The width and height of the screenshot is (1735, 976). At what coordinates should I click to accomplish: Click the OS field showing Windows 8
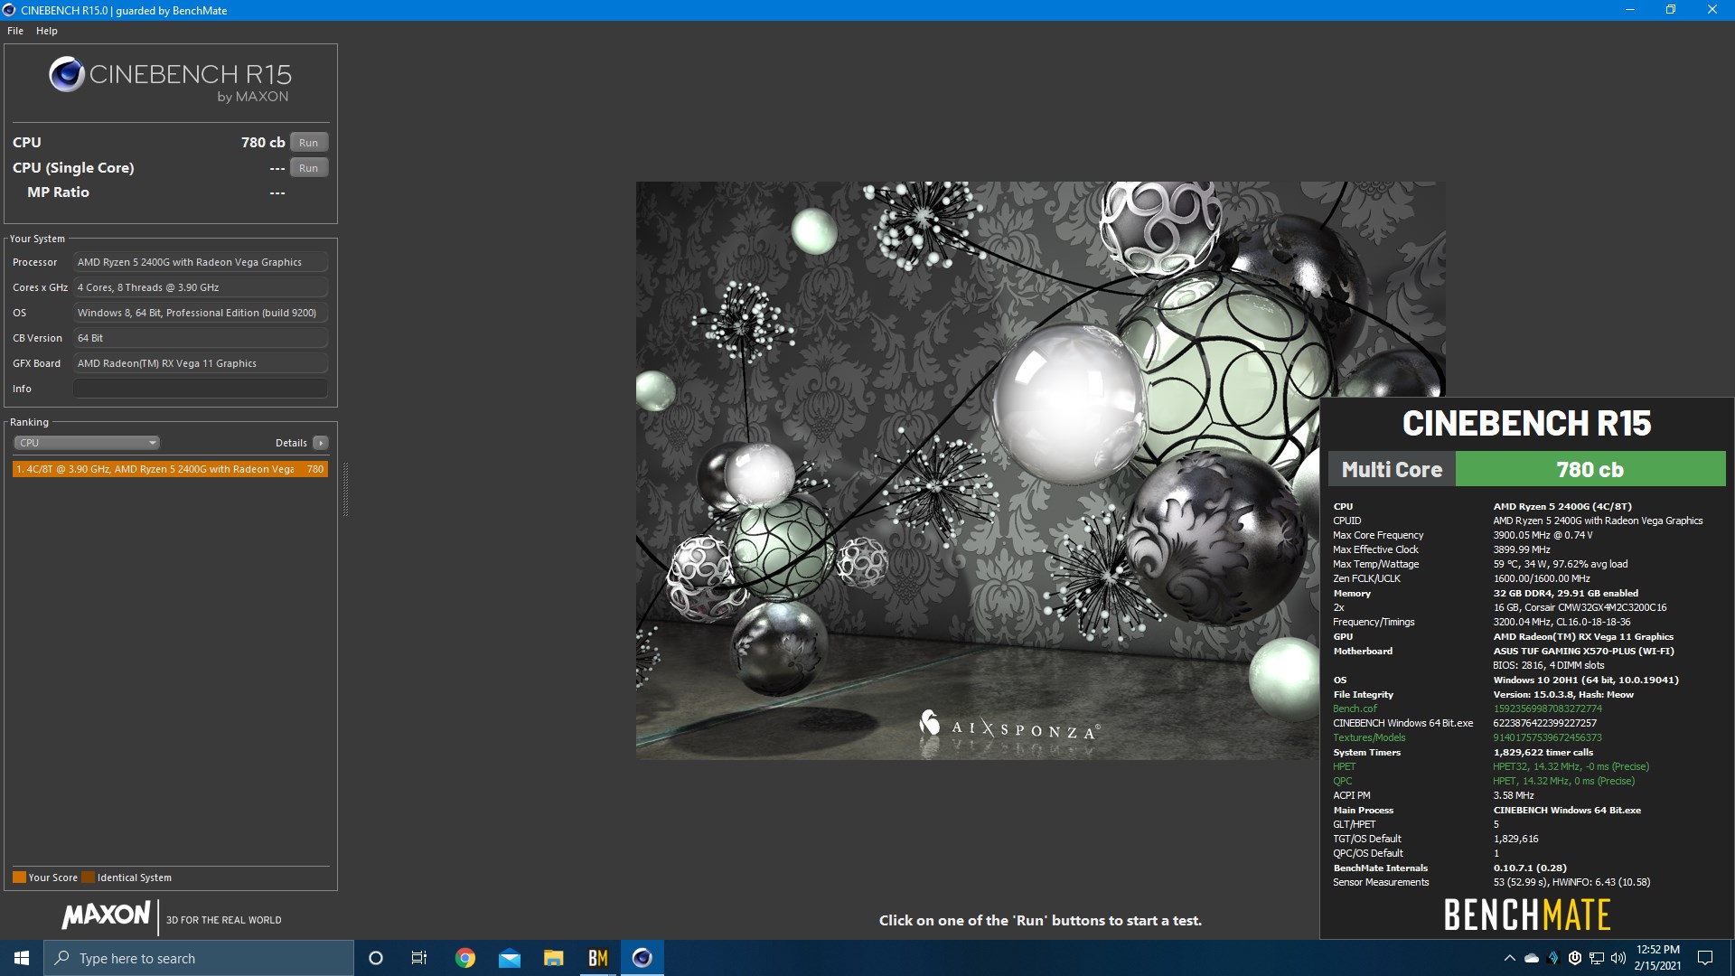pyautogui.click(x=201, y=313)
